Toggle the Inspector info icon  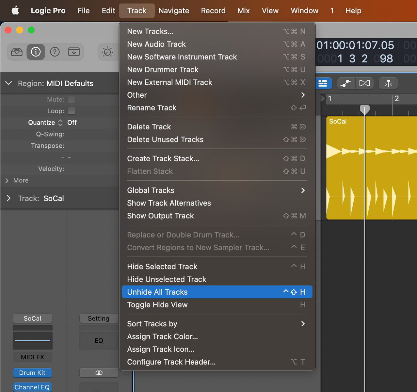click(x=36, y=52)
